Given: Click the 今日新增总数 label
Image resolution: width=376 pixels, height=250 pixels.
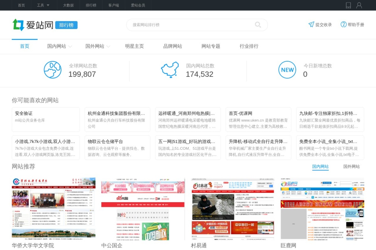Looking at the screenshot, I should [318, 66].
